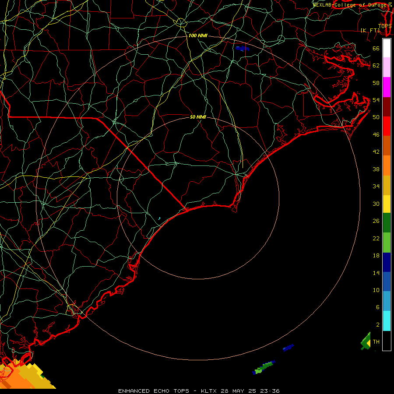Viewport: 394px width, 394px height.
Task: Pick the cyan legend swatch
Action: point(387,321)
